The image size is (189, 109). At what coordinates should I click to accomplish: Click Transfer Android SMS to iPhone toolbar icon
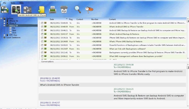(16, 10)
